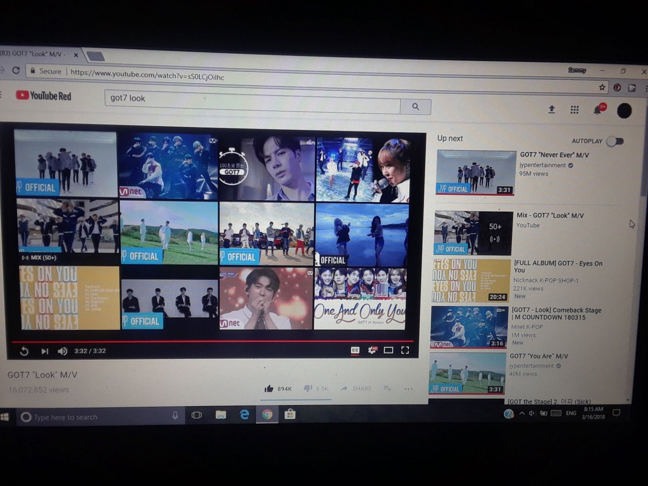Open a new tab button
The height and width of the screenshot is (486, 648).
tap(95, 56)
